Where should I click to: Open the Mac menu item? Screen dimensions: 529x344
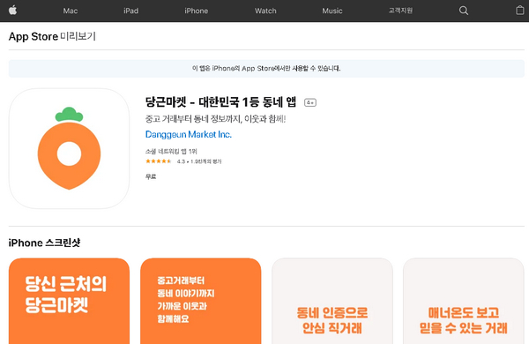tap(71, 11)
